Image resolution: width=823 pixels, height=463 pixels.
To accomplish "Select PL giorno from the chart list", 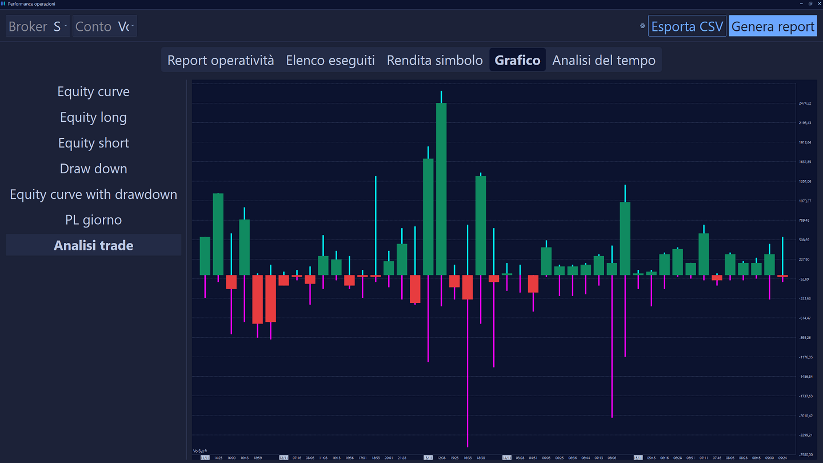I will tap(93, 220).
